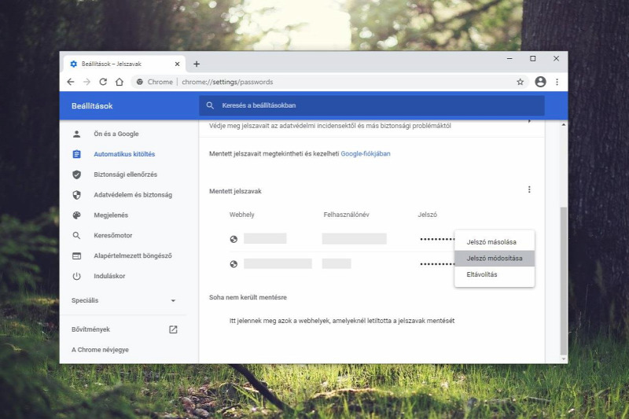Click the Jelszó column header
This screenshot has width=629, height=419.
427,215
